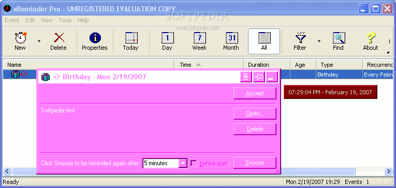Check the before start checkbox
396x188 pixels.
click(194, 164)
